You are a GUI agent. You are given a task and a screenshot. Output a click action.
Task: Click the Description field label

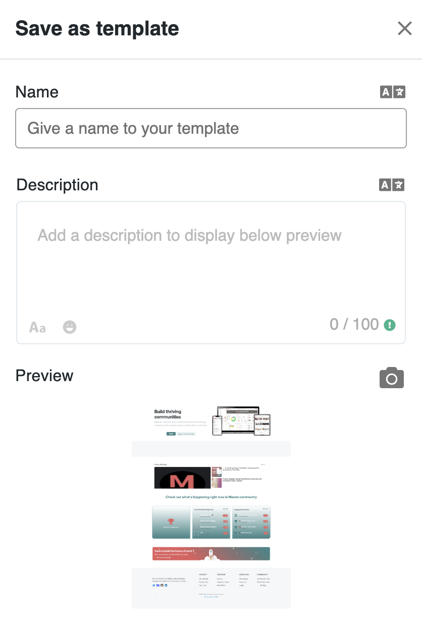[x=57, y=185]
